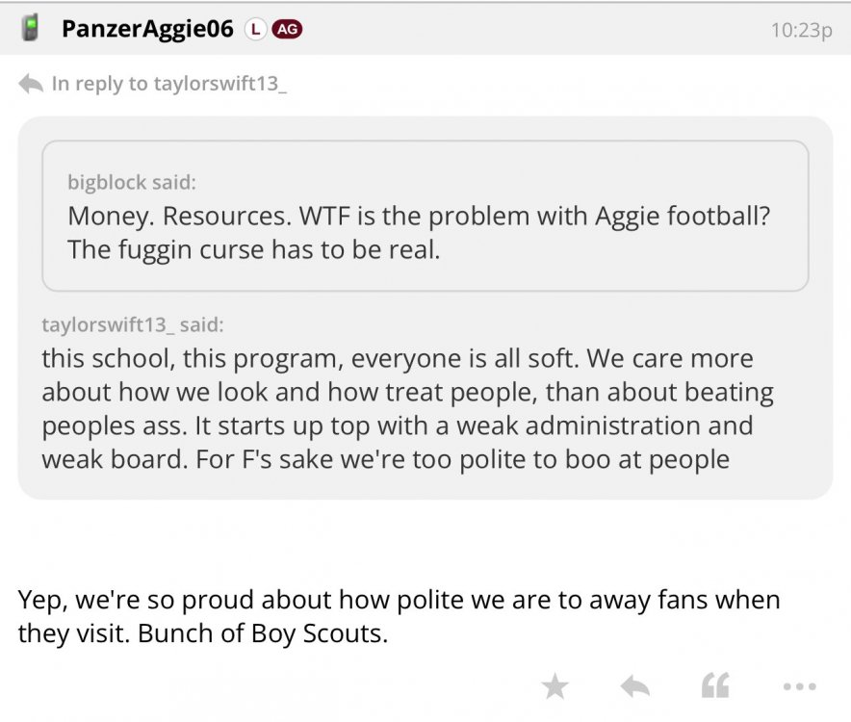Click the 'bigblock said:' attribution
The image size is (851, 722).
coord(131,181)
